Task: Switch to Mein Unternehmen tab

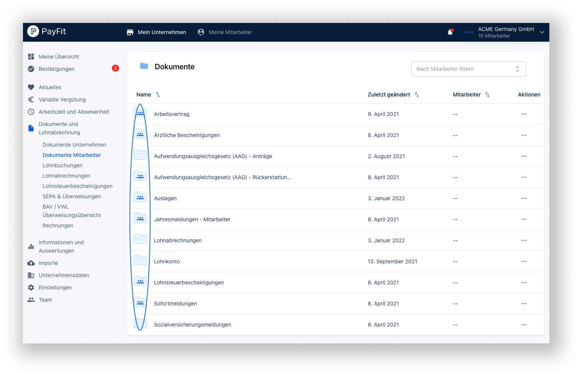Action: pyautogui.click(x=156, y=32)
